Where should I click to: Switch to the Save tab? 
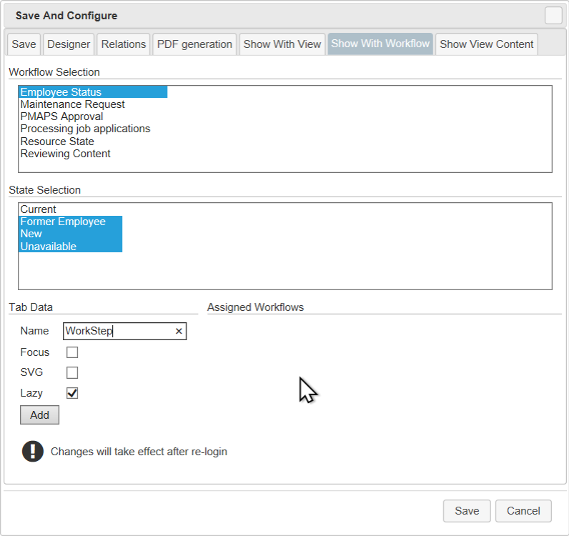(24, 44)
